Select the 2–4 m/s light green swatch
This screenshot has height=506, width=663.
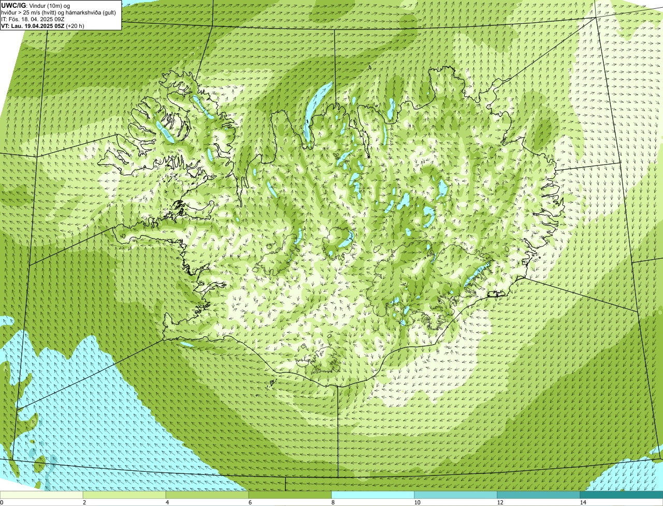(x=124, y=495)
